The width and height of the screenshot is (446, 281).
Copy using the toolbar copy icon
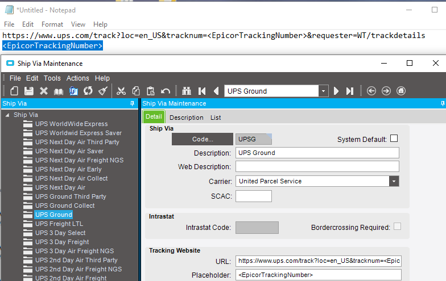click(x=135, y=91)
